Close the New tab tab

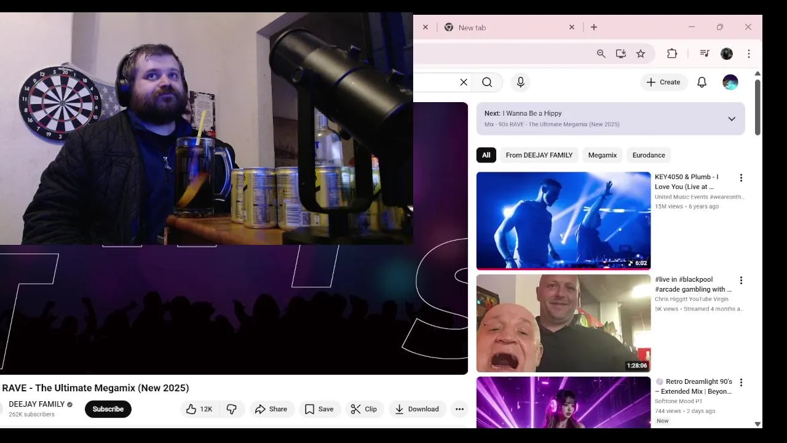(572, 27)
